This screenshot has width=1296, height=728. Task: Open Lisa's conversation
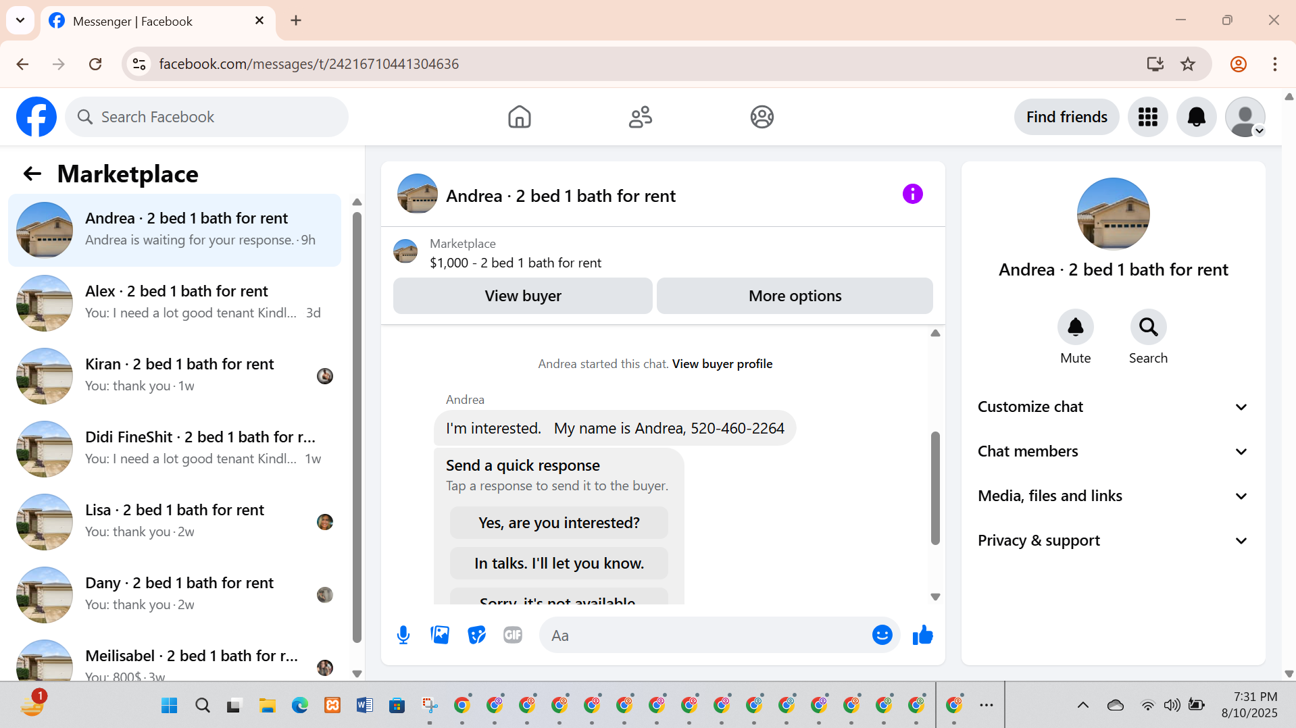coord(174,521)
